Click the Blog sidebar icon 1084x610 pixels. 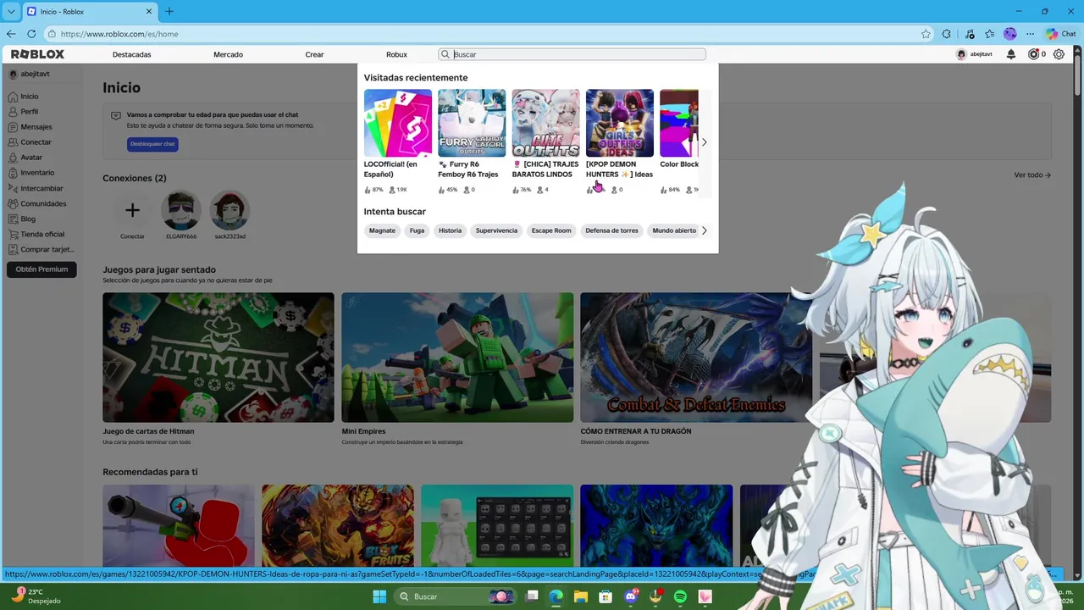click(x=13, y=219)
